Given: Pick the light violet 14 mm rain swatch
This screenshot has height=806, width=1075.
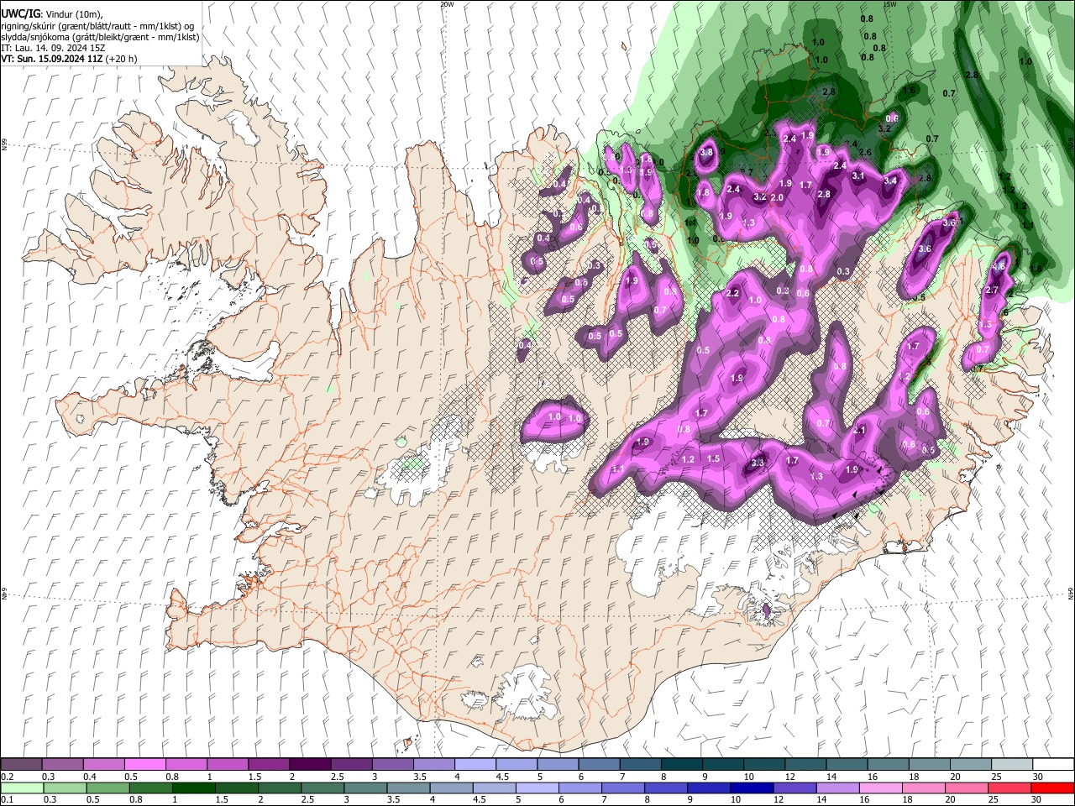Looking at the screenshot, I should tap(837, 788).
